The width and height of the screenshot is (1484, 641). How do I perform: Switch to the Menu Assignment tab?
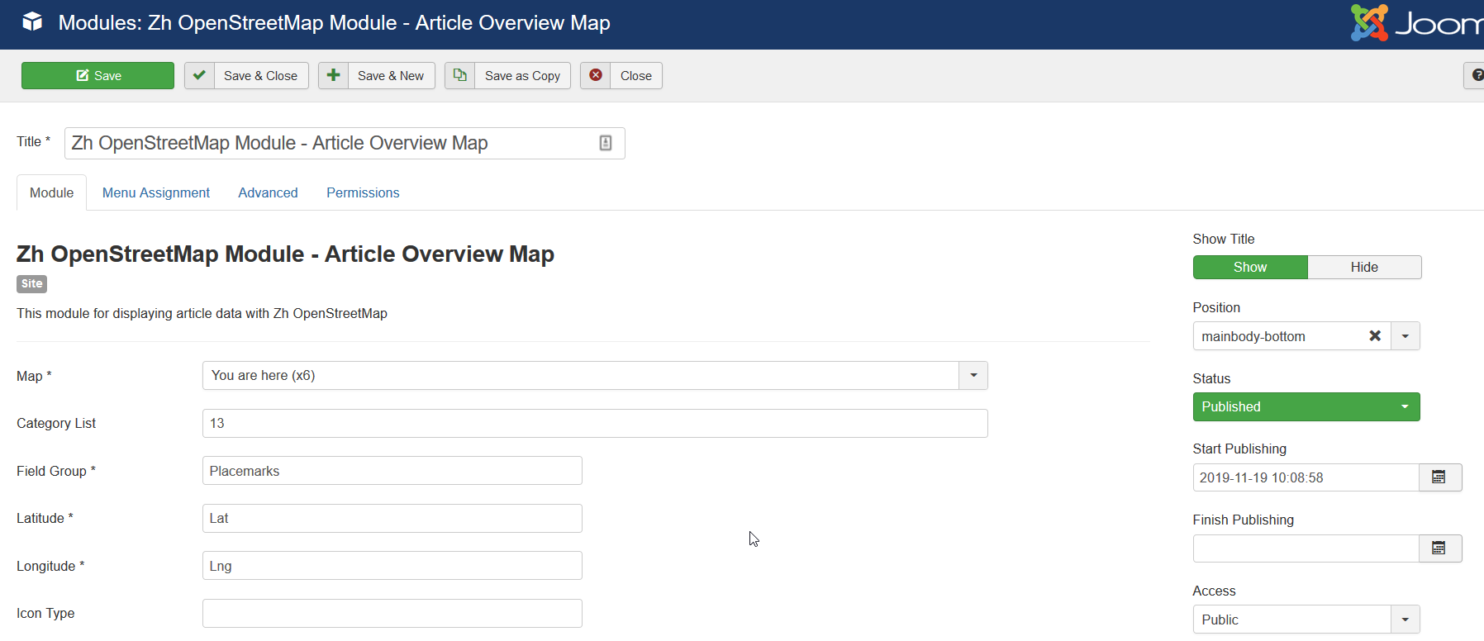[x=156, y=192]
